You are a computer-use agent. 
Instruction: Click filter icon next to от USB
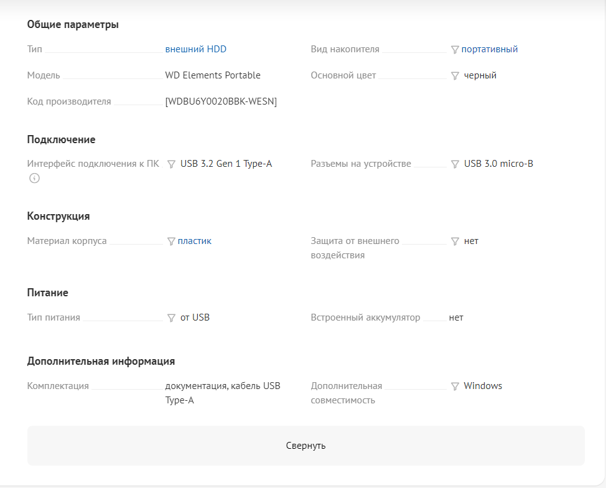coord(171,318)
